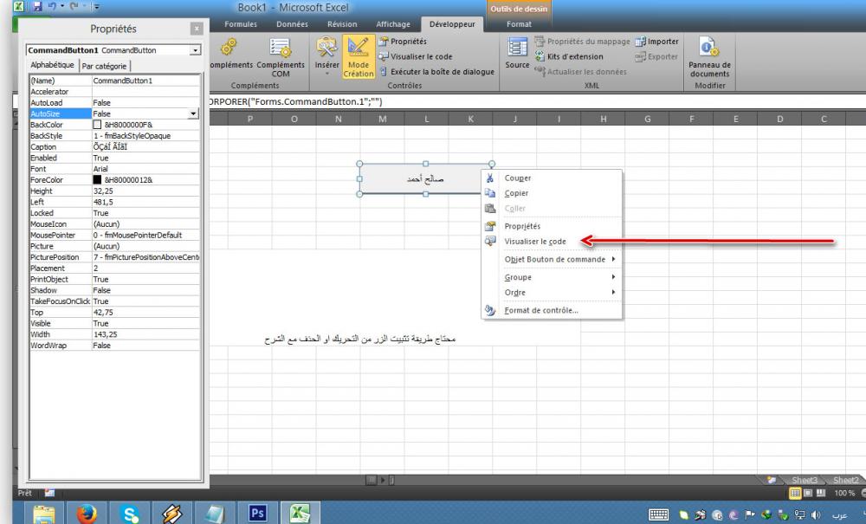This screenshot has height=524, width=866.
Task: Switch to the Sheet3 worksheet tab
Action: [x=804, y=480]
